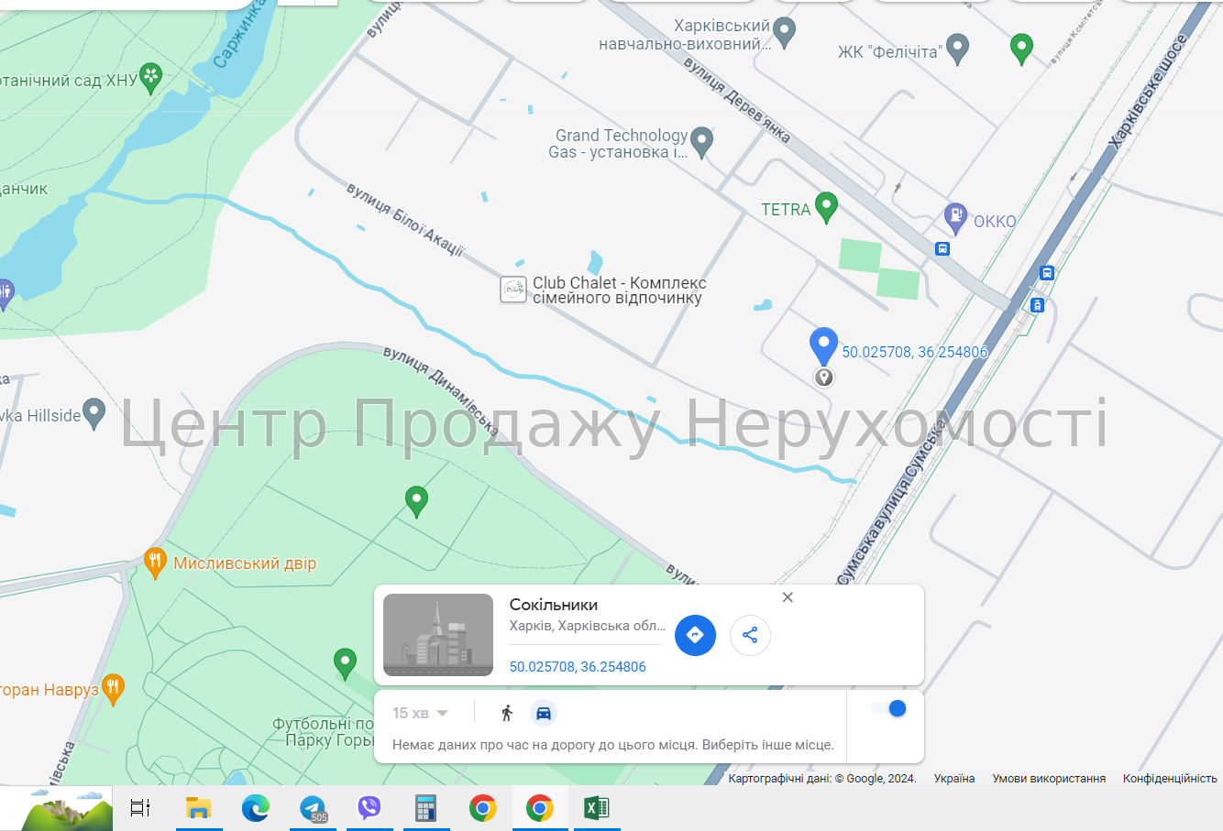This screenshot has width=1223, height=831.
Task: Open Конфіденційність link
Action: 1170,779
